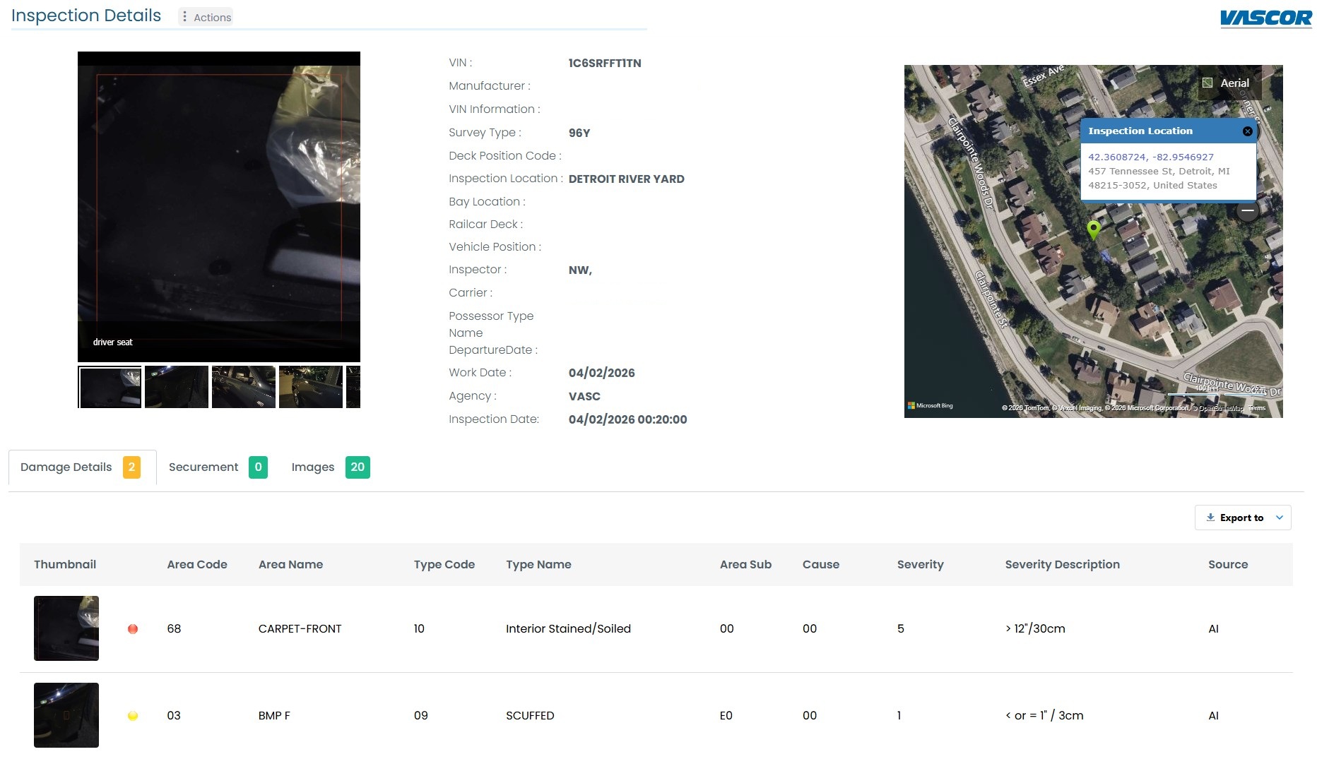Viewport: 1317px width, 771px height.
Task: Select the third thumbnail in image carousel
Action: [x=244, y=387]
